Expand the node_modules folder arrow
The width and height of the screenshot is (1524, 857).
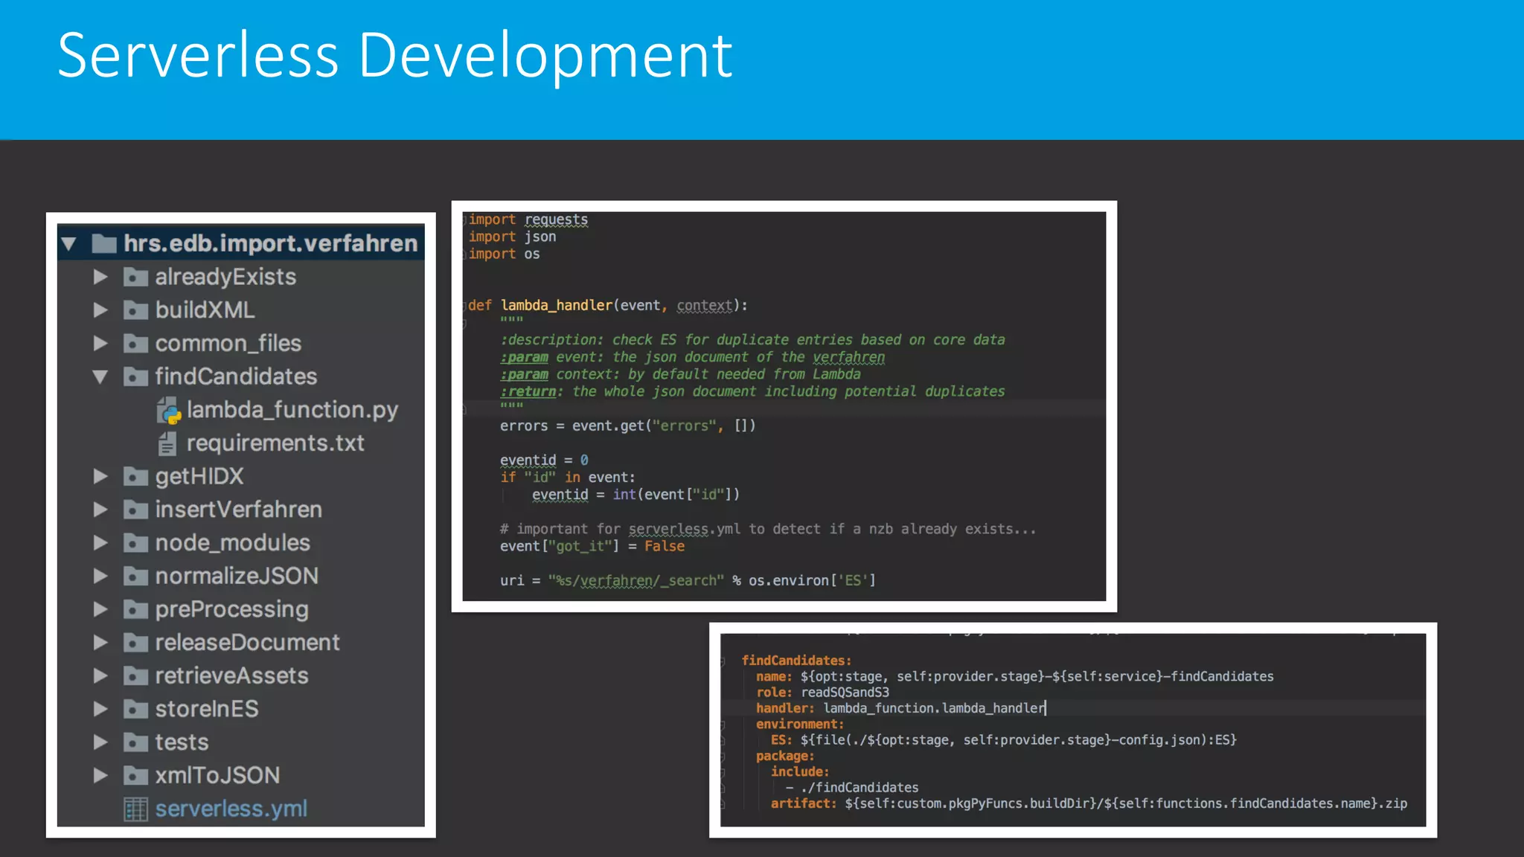100,542
